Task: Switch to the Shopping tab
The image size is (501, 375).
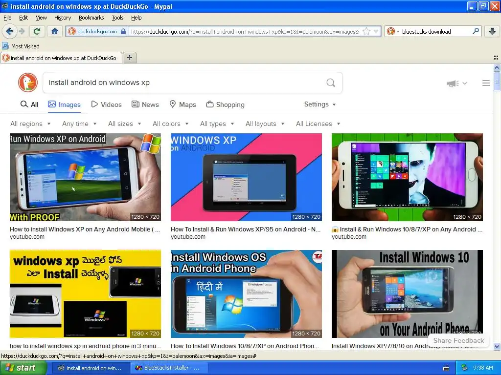Action: [x=225, y=104]
